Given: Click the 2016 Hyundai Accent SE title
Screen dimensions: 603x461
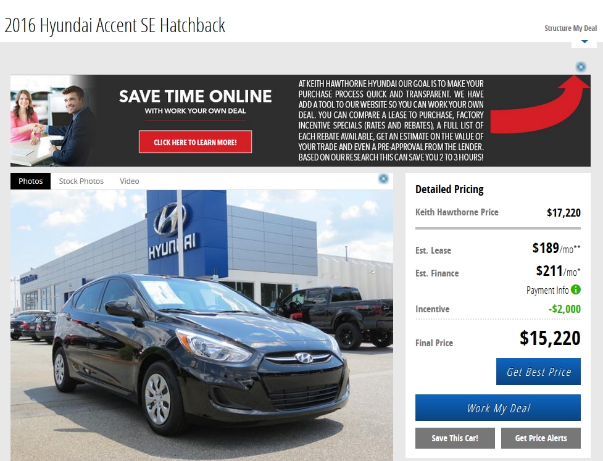Looking at the screenshot, I should click(115, 25).
